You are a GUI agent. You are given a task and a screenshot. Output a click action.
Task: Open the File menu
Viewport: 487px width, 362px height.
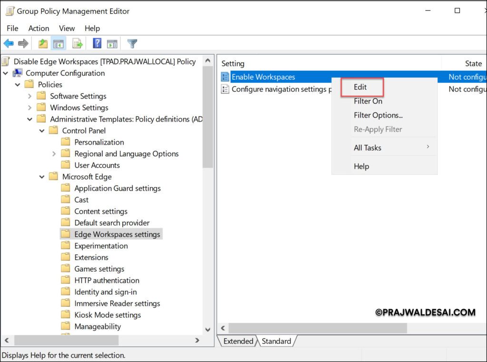[x=12, y=28]
